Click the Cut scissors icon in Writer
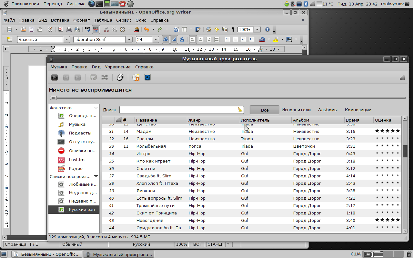Image resolution: width=413 pixels, height=258 pixels. click(106, 30)
